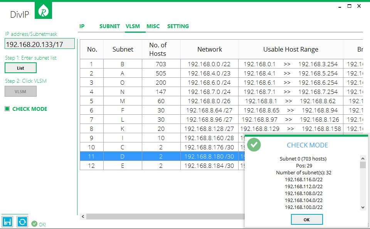Viewport: 370px width, 229px height.
Task: Open the SUBNET tab
Action: tap(109, 26)
